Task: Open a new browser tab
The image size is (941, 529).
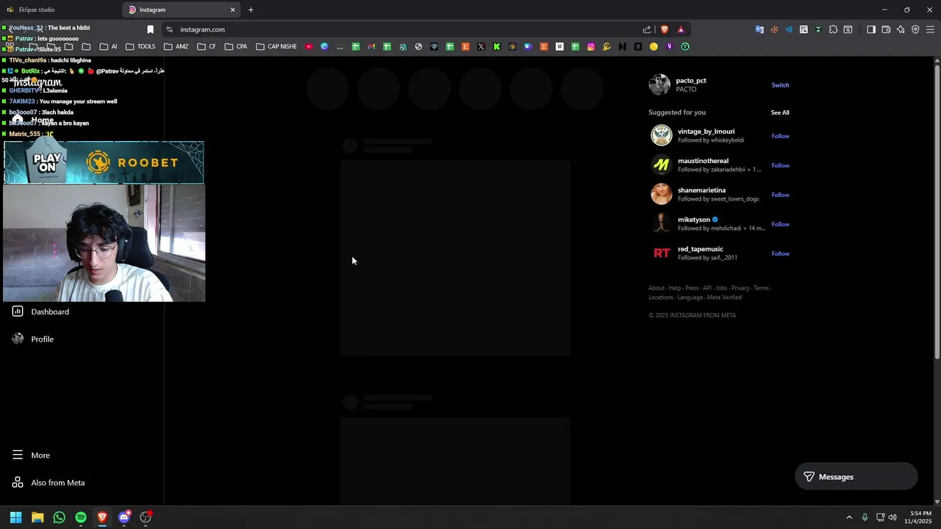Action: pos(251,10)
